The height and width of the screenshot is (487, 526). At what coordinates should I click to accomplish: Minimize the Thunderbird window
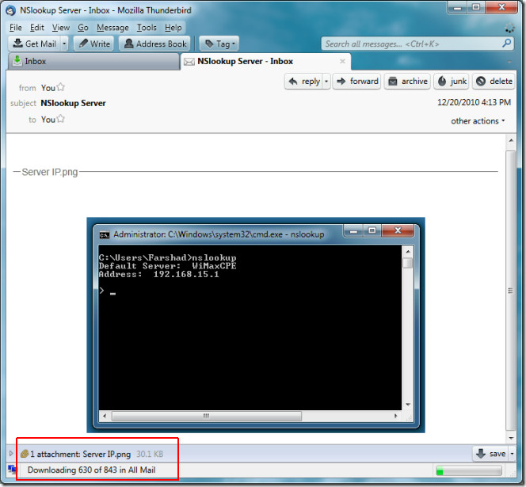(457, 7)
